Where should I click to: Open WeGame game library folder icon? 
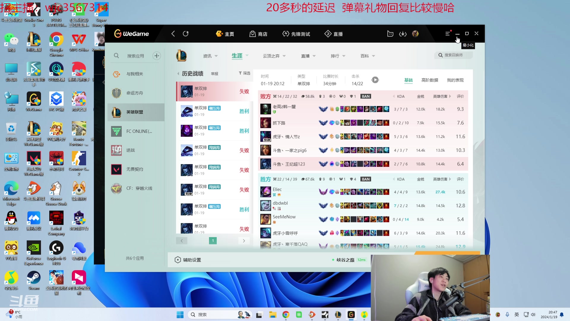390,34
